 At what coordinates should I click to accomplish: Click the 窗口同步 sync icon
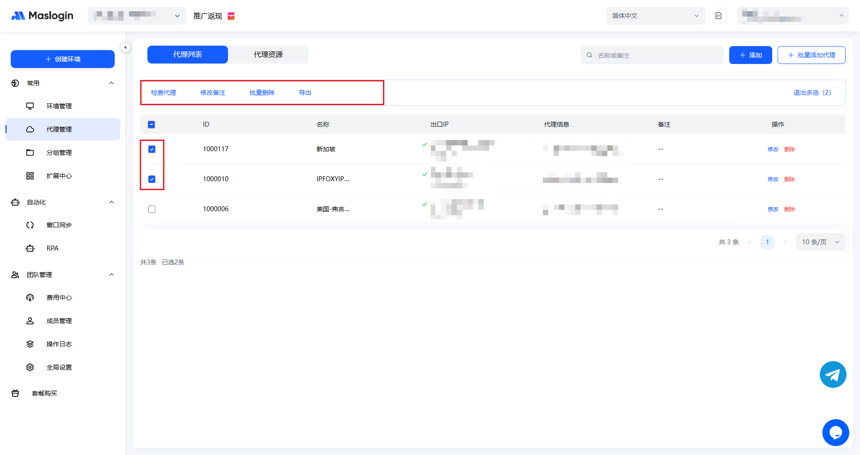tap(30, 225)
